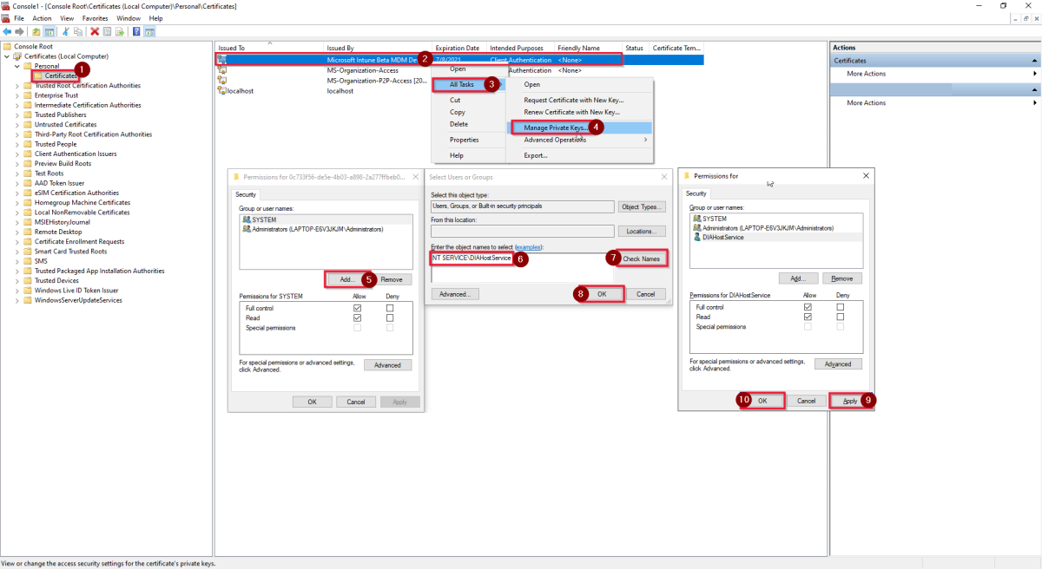Click the Back navigation arrow
1042x569 pixels.
click(7, 32)
